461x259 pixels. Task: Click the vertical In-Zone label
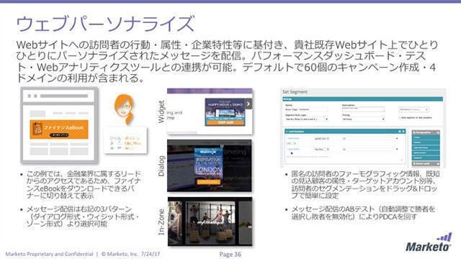(161, 222)
